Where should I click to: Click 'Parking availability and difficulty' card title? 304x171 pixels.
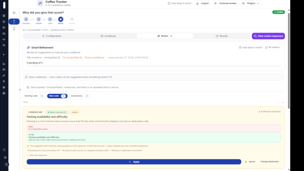click(47, 117)
